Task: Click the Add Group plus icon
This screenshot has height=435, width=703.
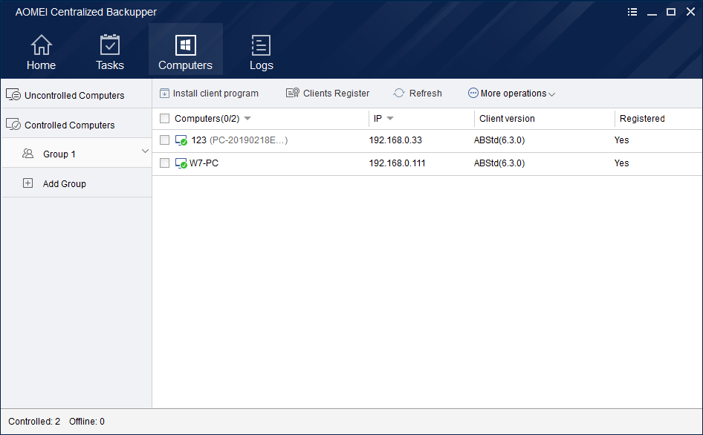Action: (x=27, y=183)
